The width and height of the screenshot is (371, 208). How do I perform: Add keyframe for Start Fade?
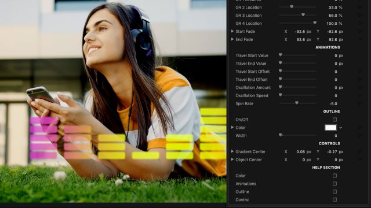359,32
